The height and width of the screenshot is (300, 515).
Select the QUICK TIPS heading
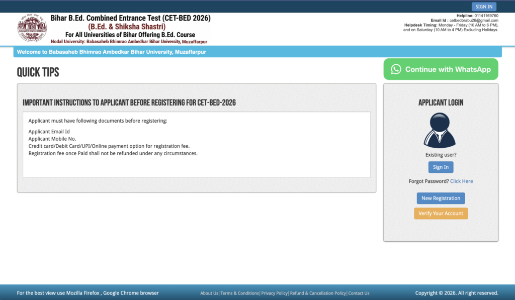click(x=38, y=72)
